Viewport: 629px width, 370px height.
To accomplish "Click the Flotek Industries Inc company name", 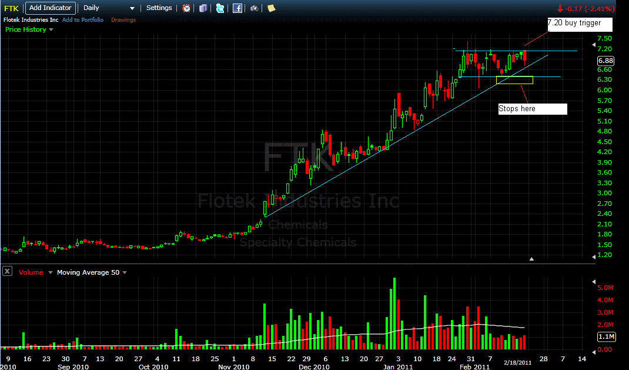I will coord(31,19).
